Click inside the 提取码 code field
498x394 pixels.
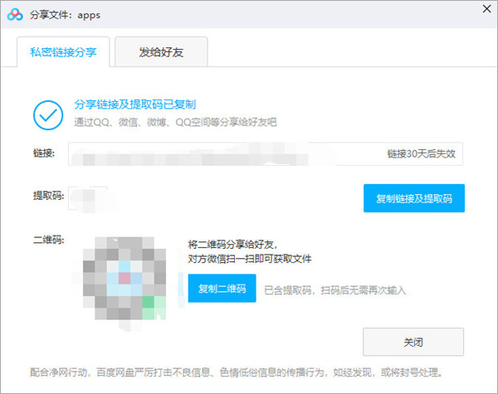(88, 198)
